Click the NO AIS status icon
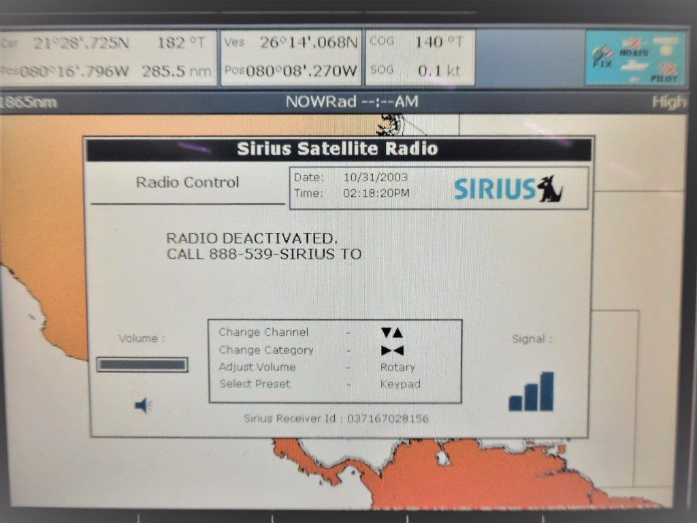Image resolution: width=697 pixels, height=523 pixels. click(634, 49)
